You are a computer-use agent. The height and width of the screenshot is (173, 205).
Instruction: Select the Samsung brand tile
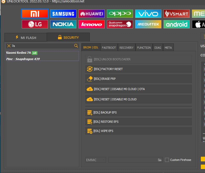click(63, 14)
